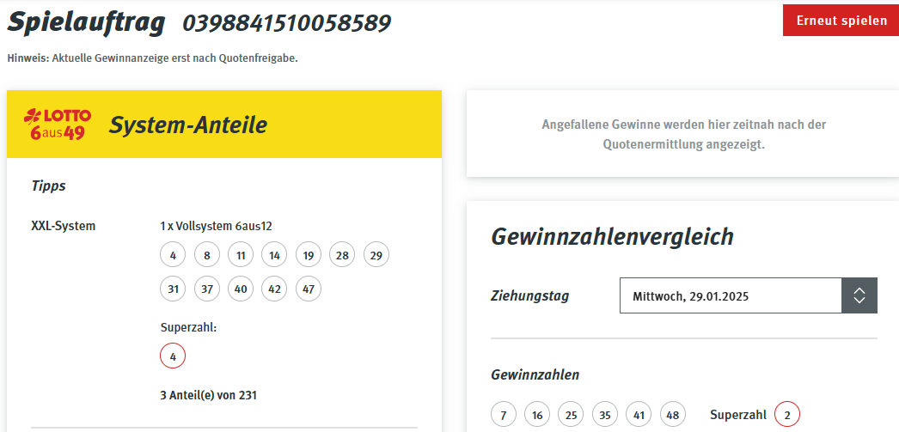Click the System-Anteile yellow header
Viewport: 899px width, 432px height.
[x=224, y=125]
